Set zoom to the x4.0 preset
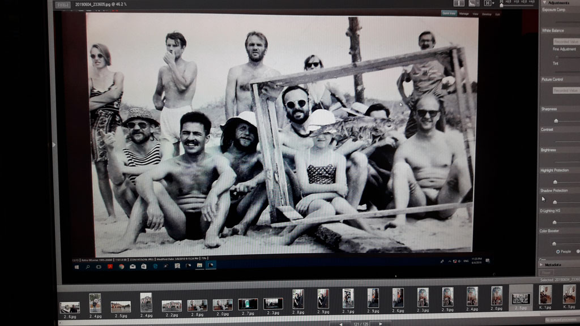 click(x=532, y=2)
